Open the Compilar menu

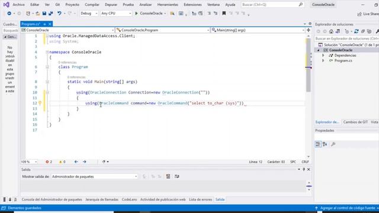click(92, 5)
